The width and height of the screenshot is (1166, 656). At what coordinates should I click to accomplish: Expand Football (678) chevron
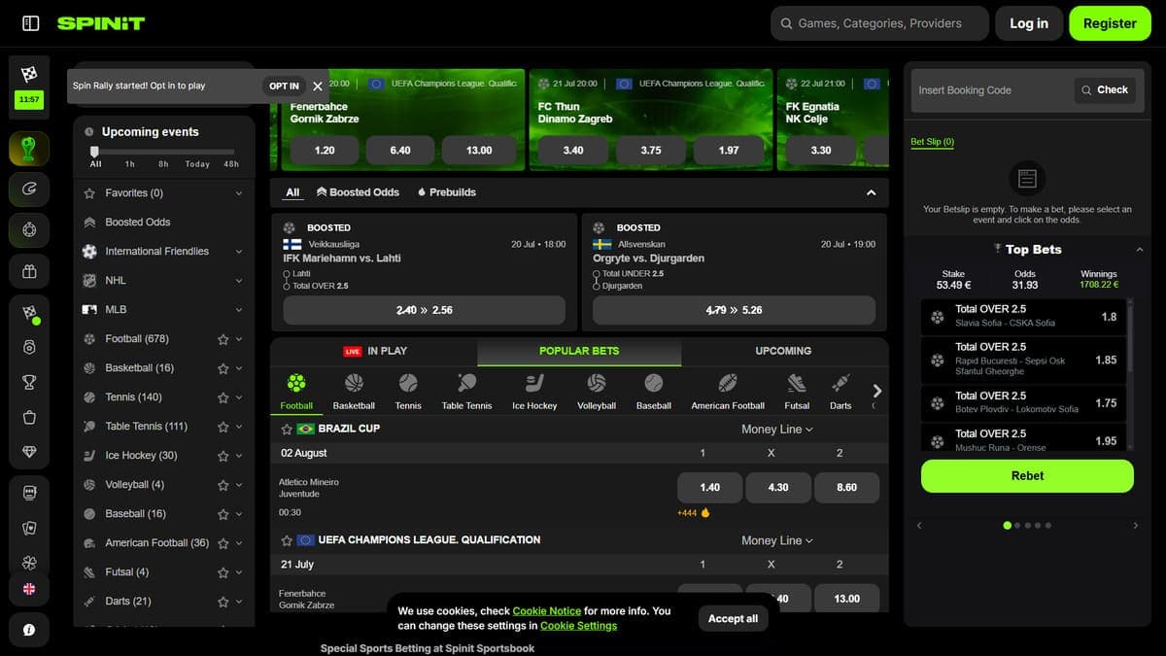click(239, 339)
